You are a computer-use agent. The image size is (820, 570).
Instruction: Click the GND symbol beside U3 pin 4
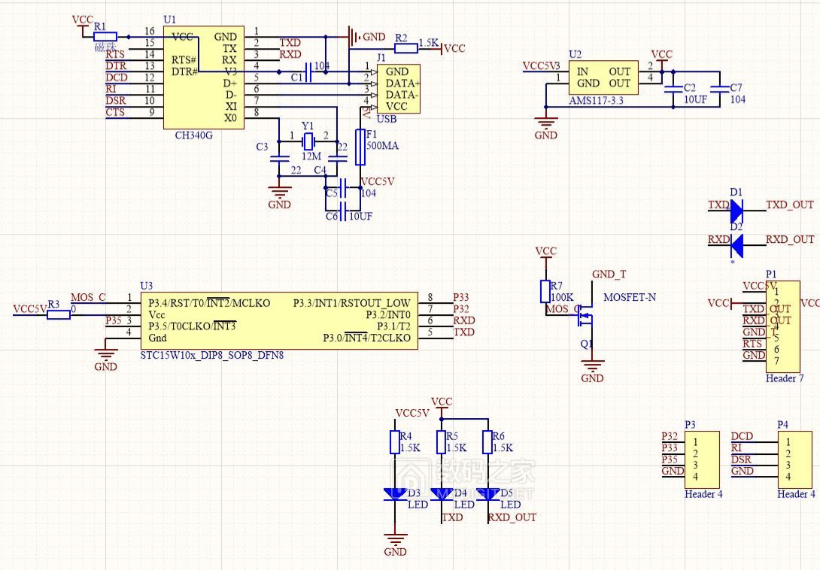click(x=105, y=355)
